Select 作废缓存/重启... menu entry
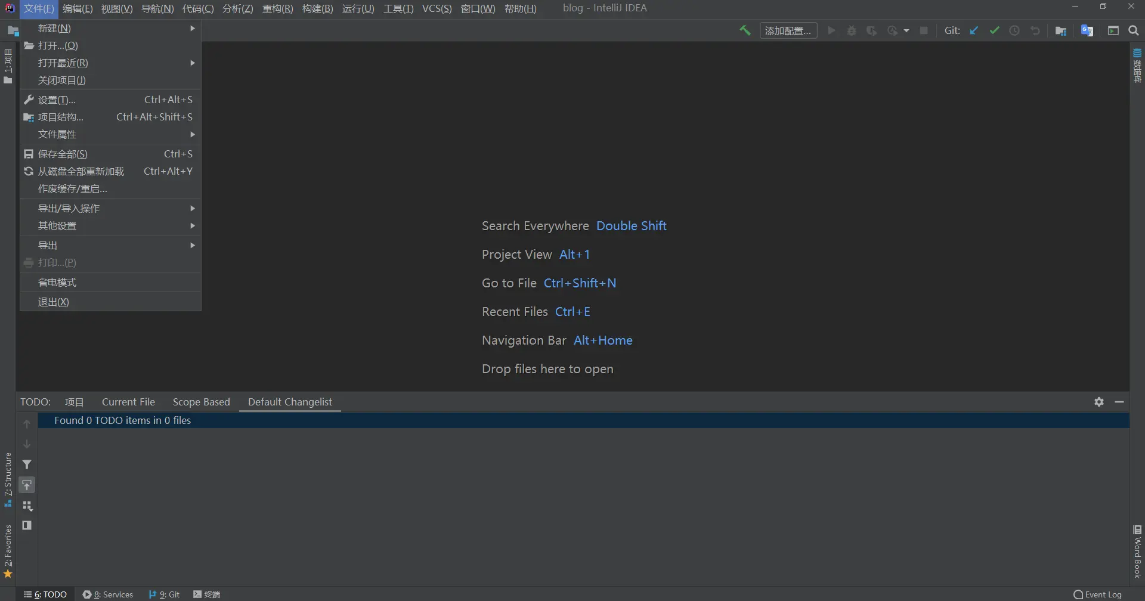The width and height of the screenshot is (1145, 601). (x=110, y=188)
